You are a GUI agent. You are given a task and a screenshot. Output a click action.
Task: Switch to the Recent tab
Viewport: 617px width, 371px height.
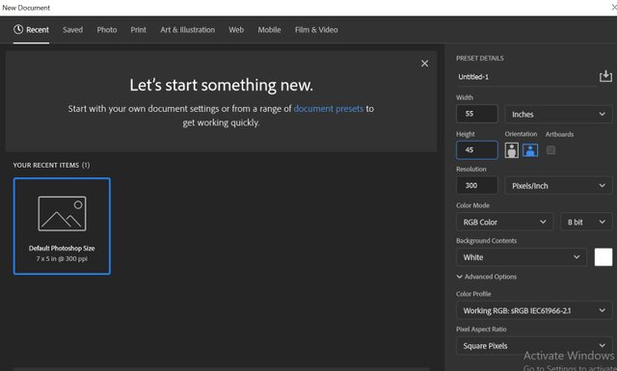[x=31, y=30]
